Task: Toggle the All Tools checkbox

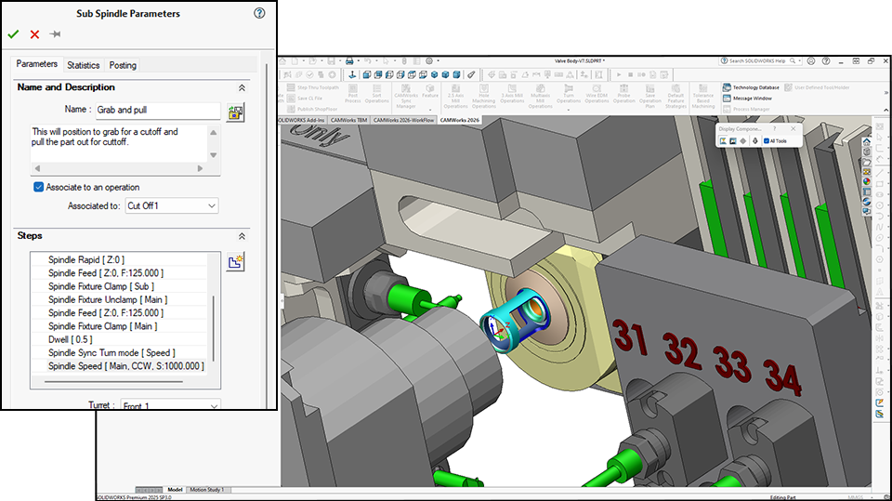Action: (x=766, y=141)
